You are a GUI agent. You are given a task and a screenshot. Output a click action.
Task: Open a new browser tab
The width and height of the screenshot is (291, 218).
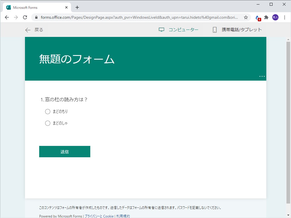(77, 7)
